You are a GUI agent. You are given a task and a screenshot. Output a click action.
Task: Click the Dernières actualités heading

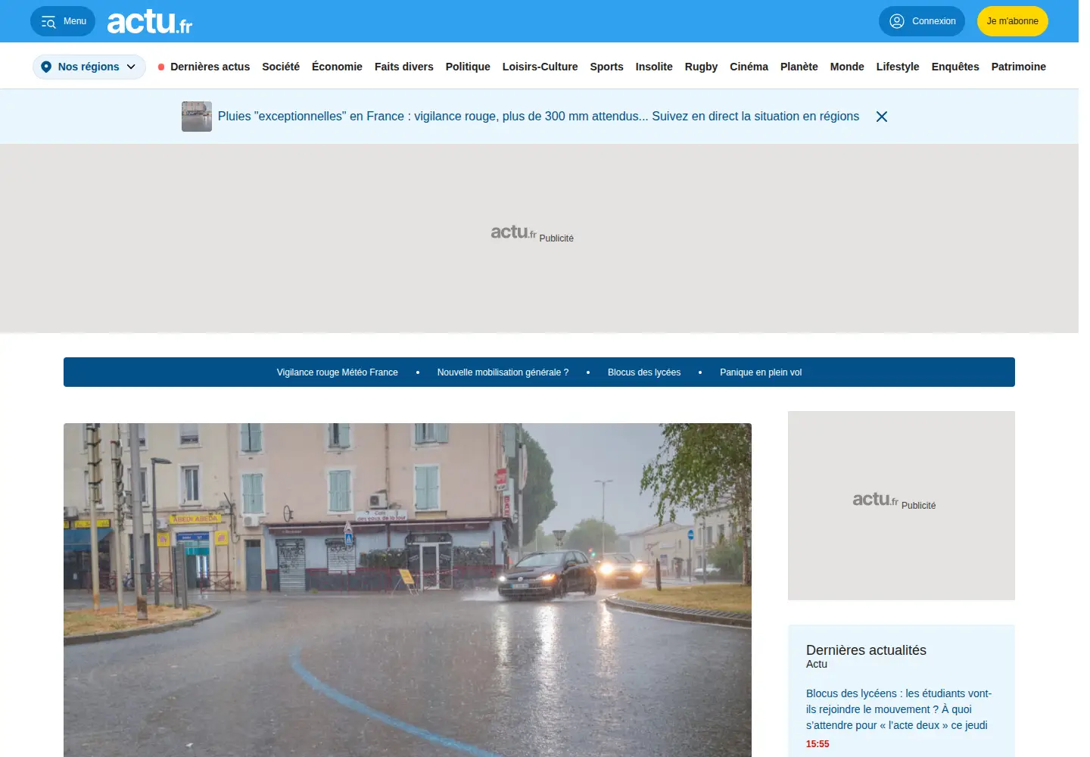[x=866, y=650]
